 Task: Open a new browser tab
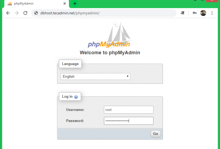[x=75, y=4]
